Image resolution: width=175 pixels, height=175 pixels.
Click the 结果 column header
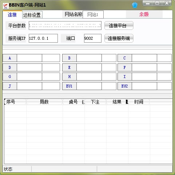(x=117, y=102)
